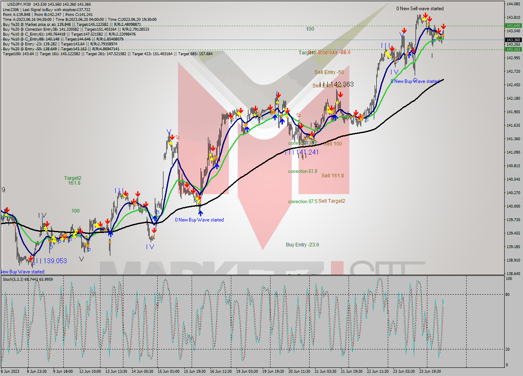523x376 pixels.
Task: Select the 'I I I 139.053' wave label
Action: click(51, 261)
